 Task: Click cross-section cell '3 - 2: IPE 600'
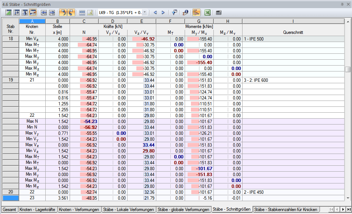(x=293, y=80)
